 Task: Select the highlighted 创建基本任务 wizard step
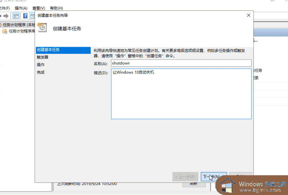click(63, 50)
